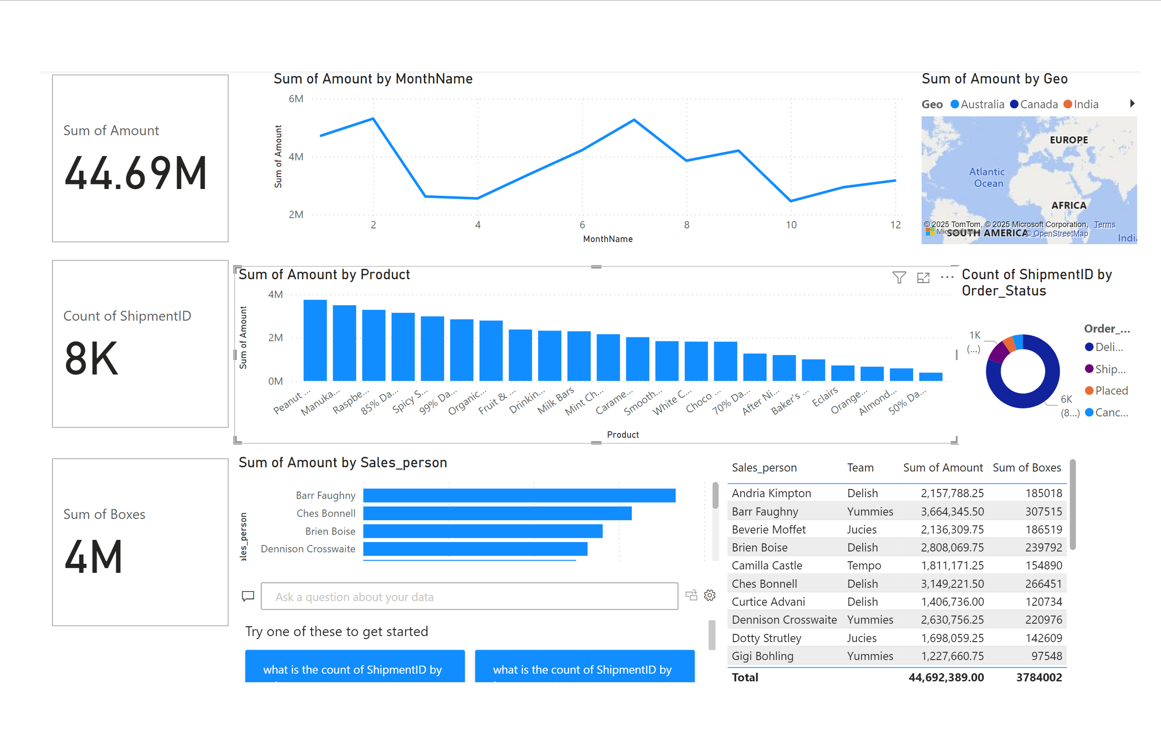This screenshot has width=1161, height=734.
Task: Open more options ellipsis on Product chart
Action: click(x=947, y=277)
